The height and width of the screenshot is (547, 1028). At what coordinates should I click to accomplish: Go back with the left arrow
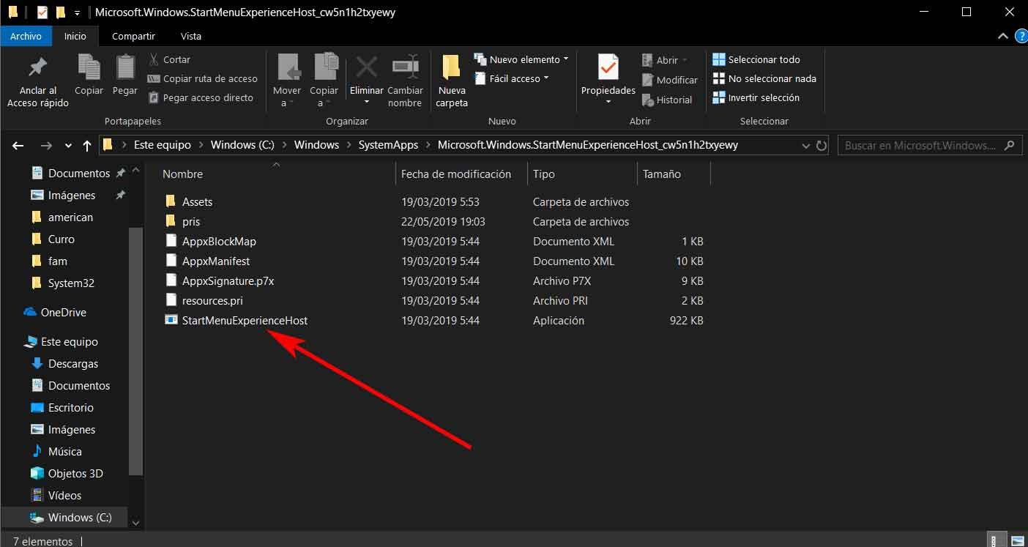18,145
